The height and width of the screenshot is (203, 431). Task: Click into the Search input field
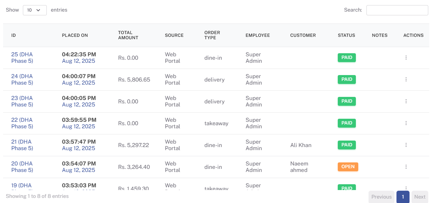coord(397,10)
